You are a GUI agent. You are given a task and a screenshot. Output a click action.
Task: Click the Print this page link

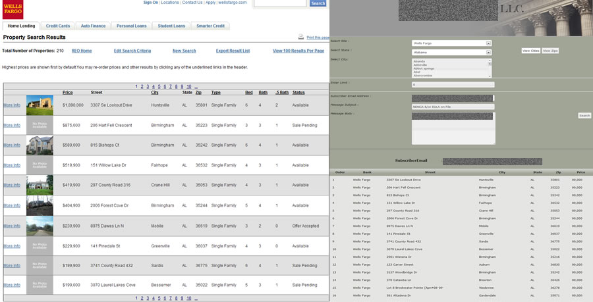[x=318, y=38]
